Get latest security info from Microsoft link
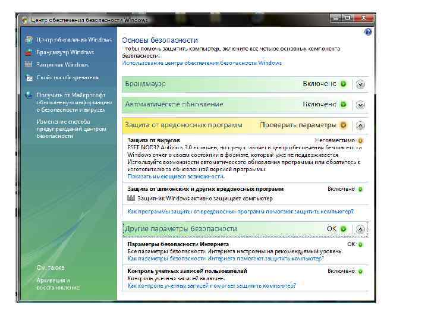Viewport: 428px width, 321px height. click(x=74, y=102)
